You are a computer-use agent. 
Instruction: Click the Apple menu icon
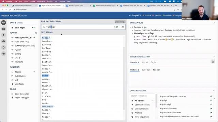click(3, 1)
